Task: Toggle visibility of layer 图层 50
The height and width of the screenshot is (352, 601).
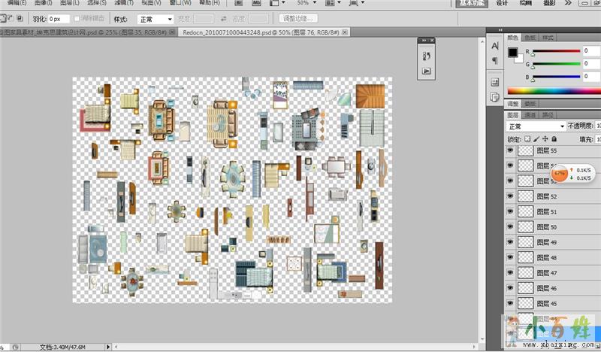Action: pos(510,226)
